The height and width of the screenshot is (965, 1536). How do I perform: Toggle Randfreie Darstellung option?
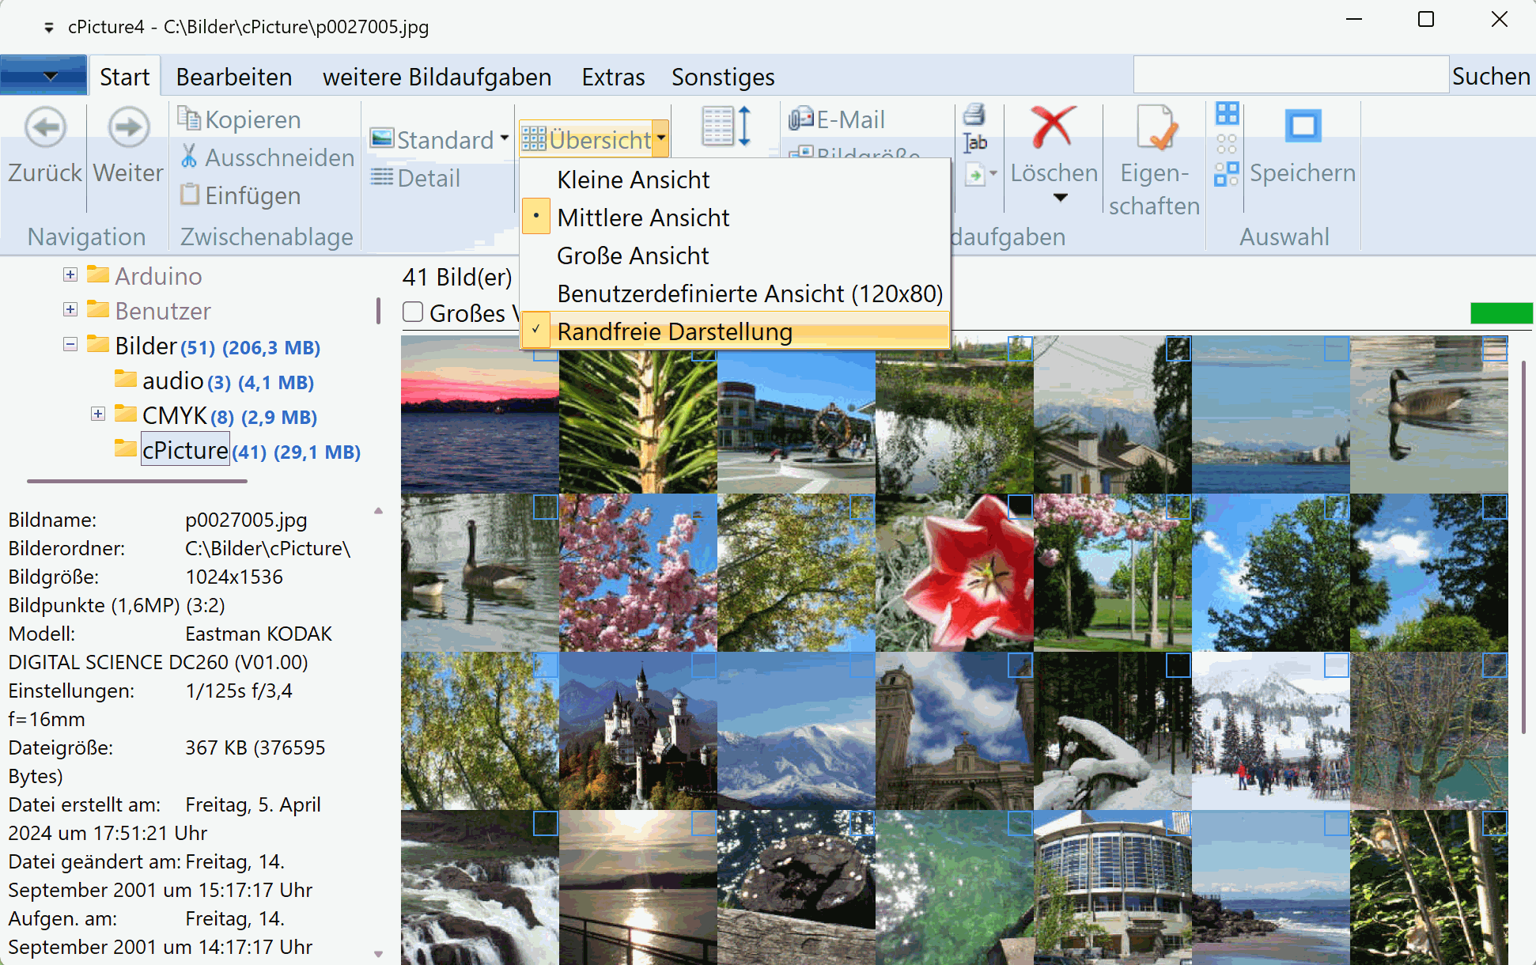click(x=674, y=331)
